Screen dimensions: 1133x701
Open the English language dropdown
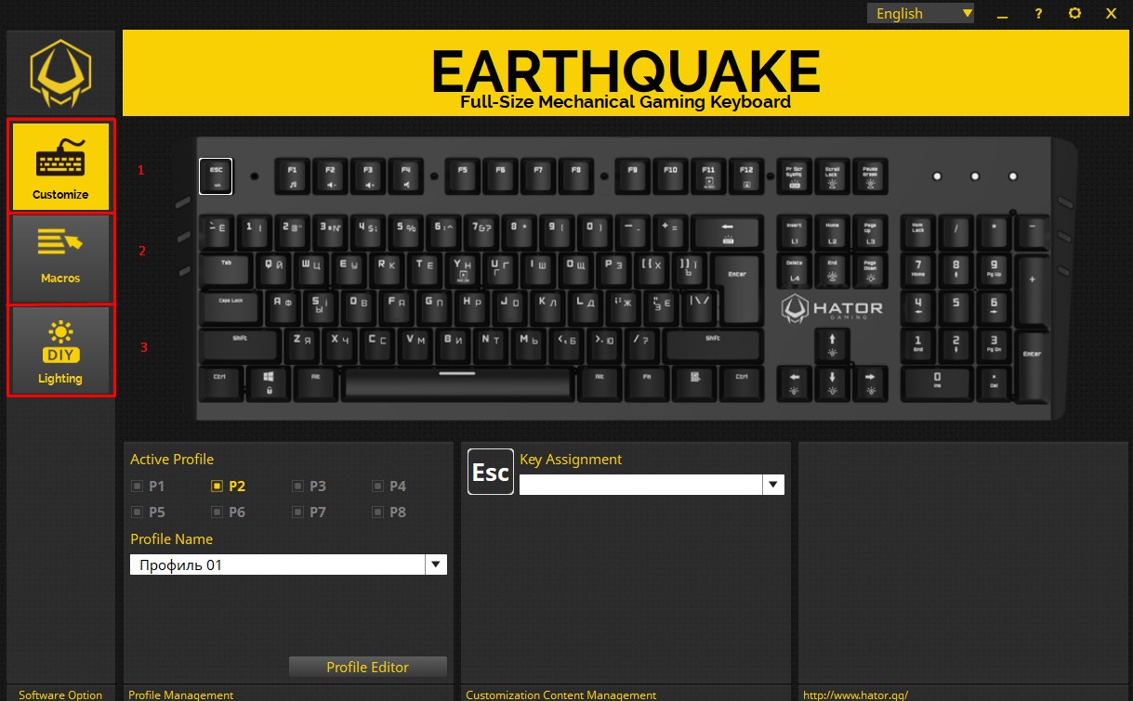(920, 13)
